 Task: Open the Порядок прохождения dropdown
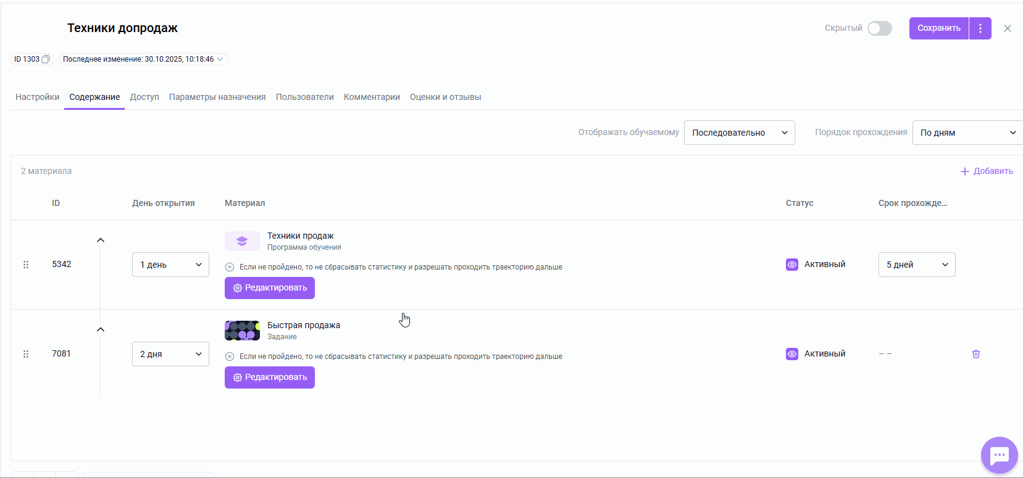(967, 133)
